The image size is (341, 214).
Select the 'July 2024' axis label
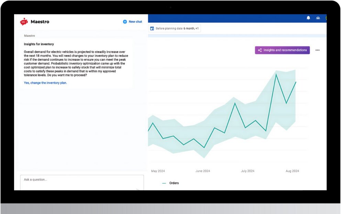pos(247,171)
